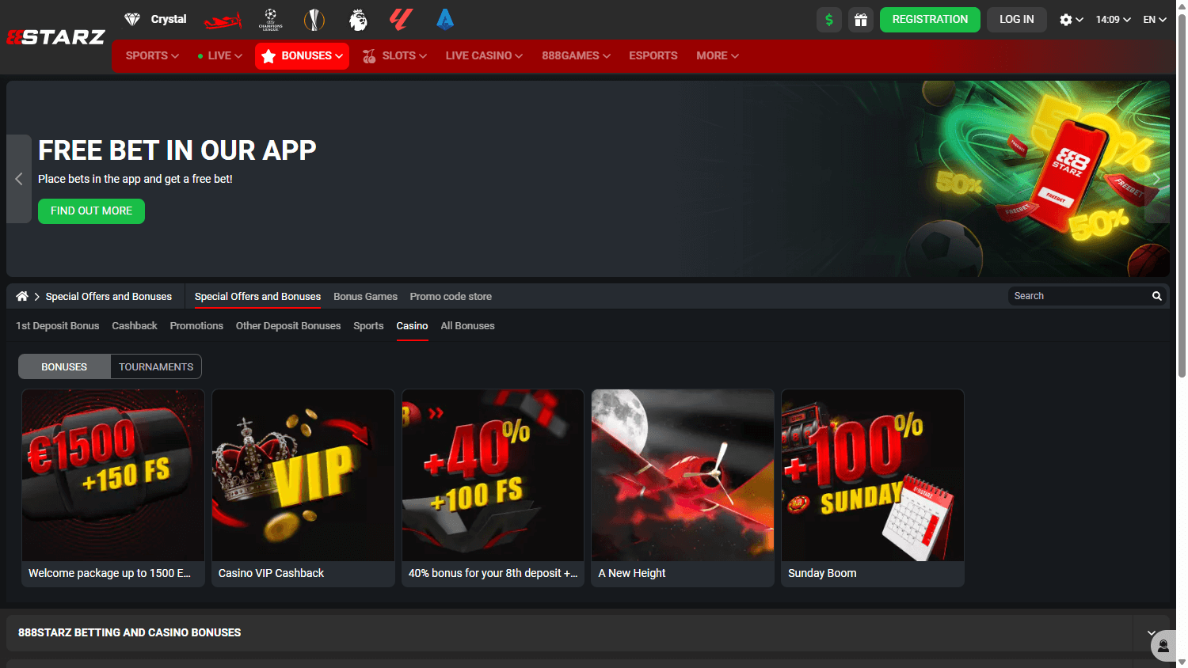Click the FIND OUT MORE banner button
1188x668 pixels.
(91, 211)
